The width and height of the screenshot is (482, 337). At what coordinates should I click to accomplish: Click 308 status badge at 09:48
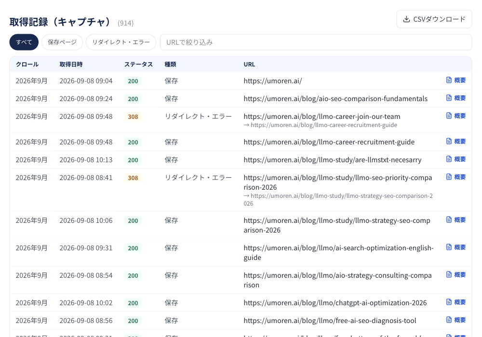(133, 117)
